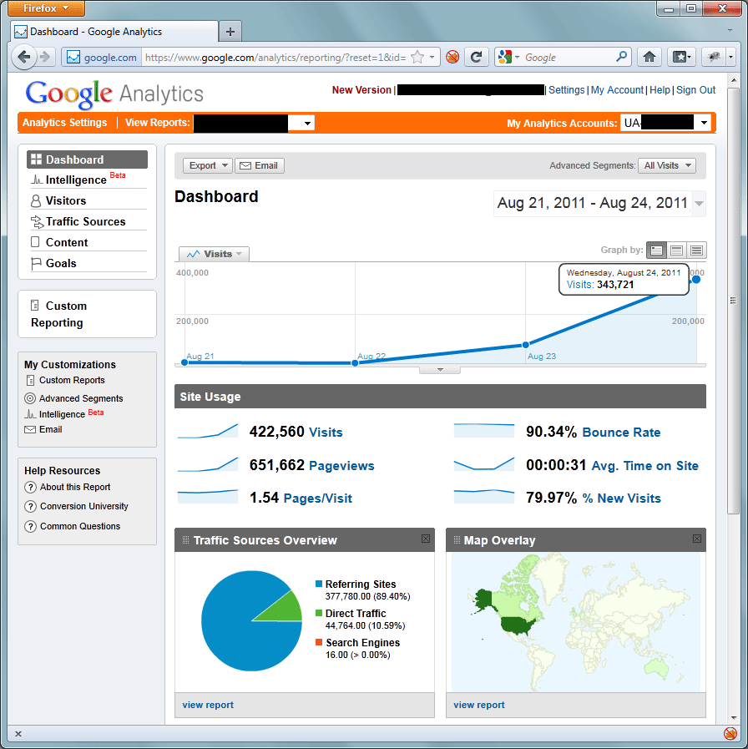Open the All Visits segments dropdown

[667, 166]
